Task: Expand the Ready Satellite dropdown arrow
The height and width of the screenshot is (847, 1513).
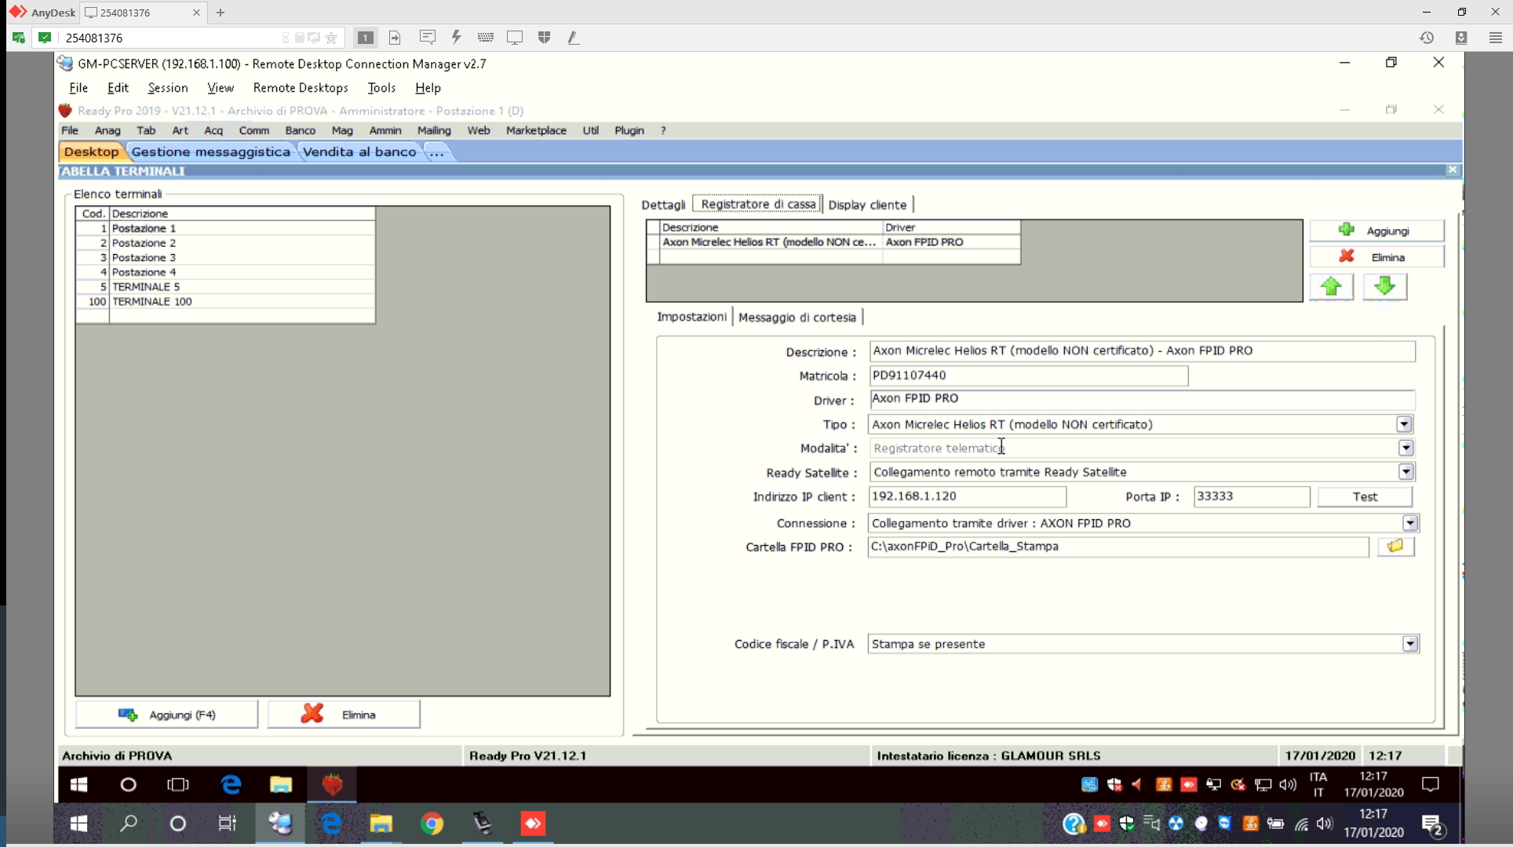Action: point(1405,472)
